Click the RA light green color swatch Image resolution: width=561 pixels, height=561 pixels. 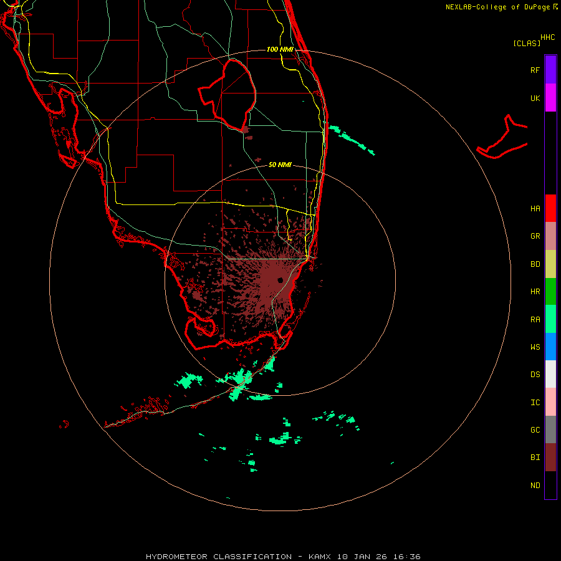pyautogui.click(x=550, y=319)
